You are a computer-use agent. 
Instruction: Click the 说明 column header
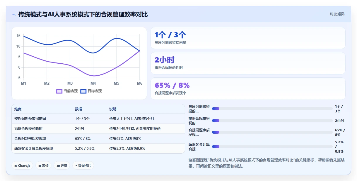pos(113,109)
